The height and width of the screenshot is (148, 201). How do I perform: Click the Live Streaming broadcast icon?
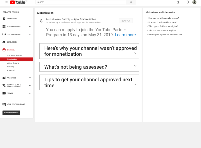(x=4, y=34)
